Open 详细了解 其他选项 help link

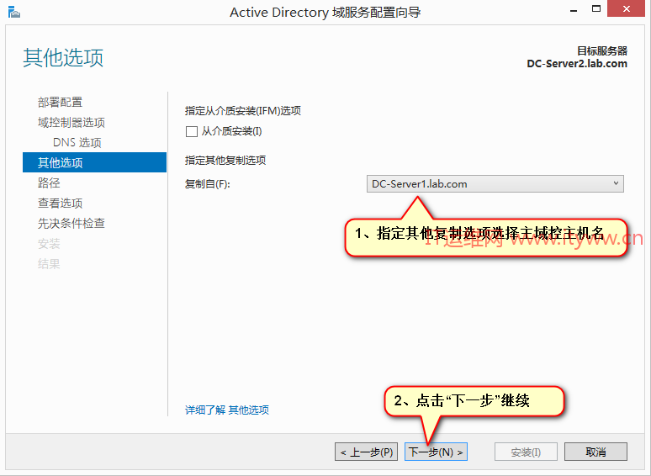coord(227,410)
